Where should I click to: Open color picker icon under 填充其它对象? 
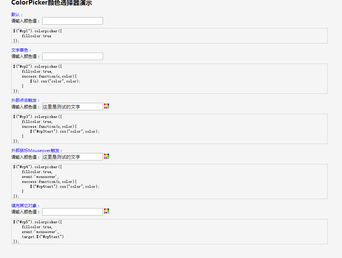coord(107,211)
